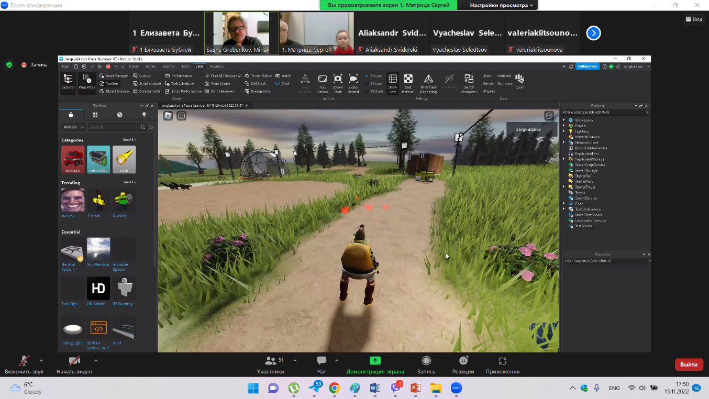Expand ReplicatedStorage in Explorer
This screenshot has height=399, width=709.
click(x=564, y=159)
